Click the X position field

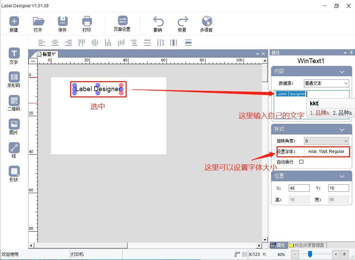299,188
